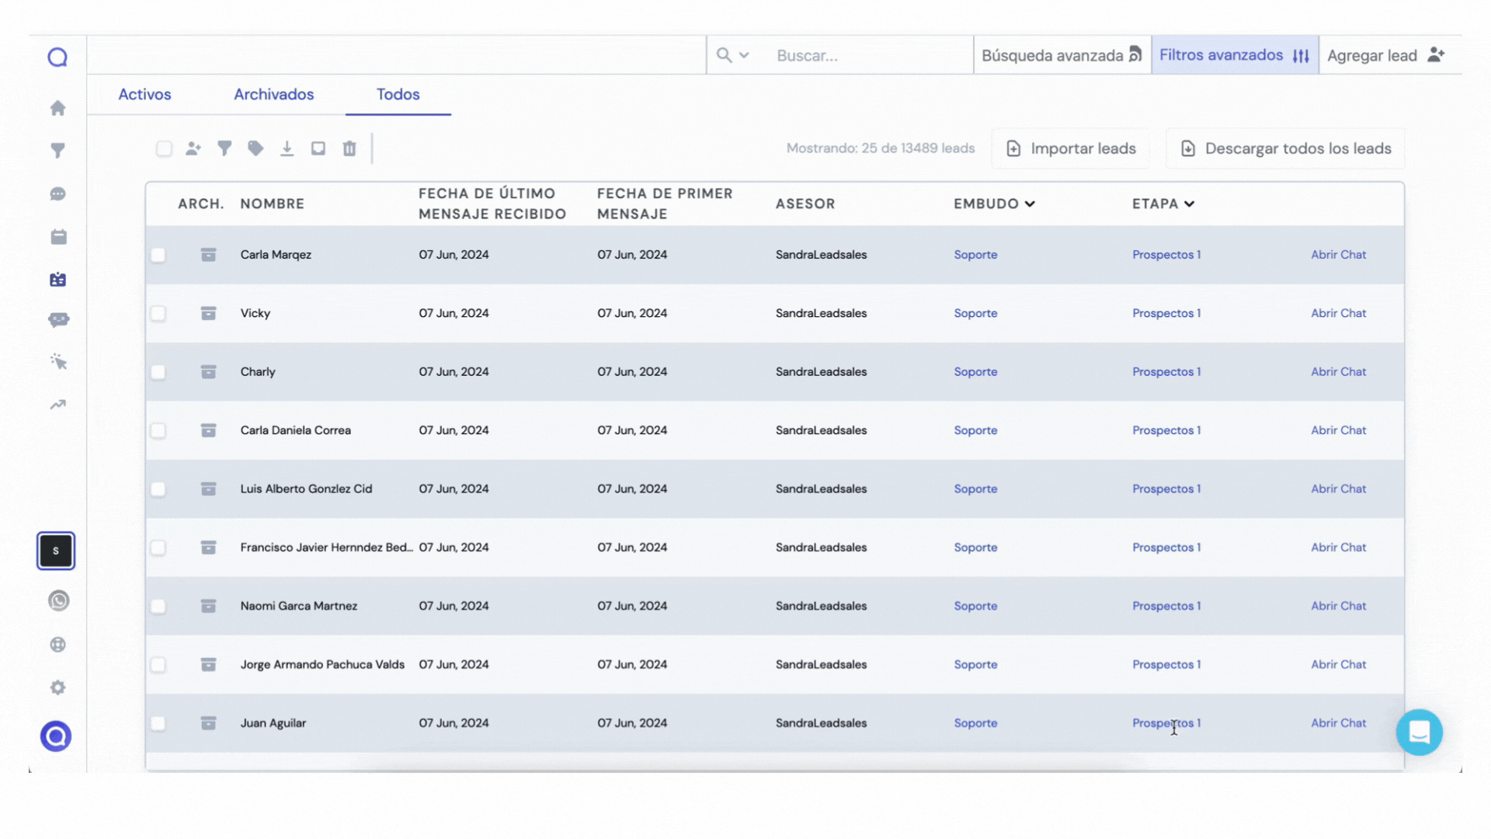Click the top-left Leadsales logo icon
This screenshot has height=839, width=1491.
pyautogui.click(x=57, y=57)
